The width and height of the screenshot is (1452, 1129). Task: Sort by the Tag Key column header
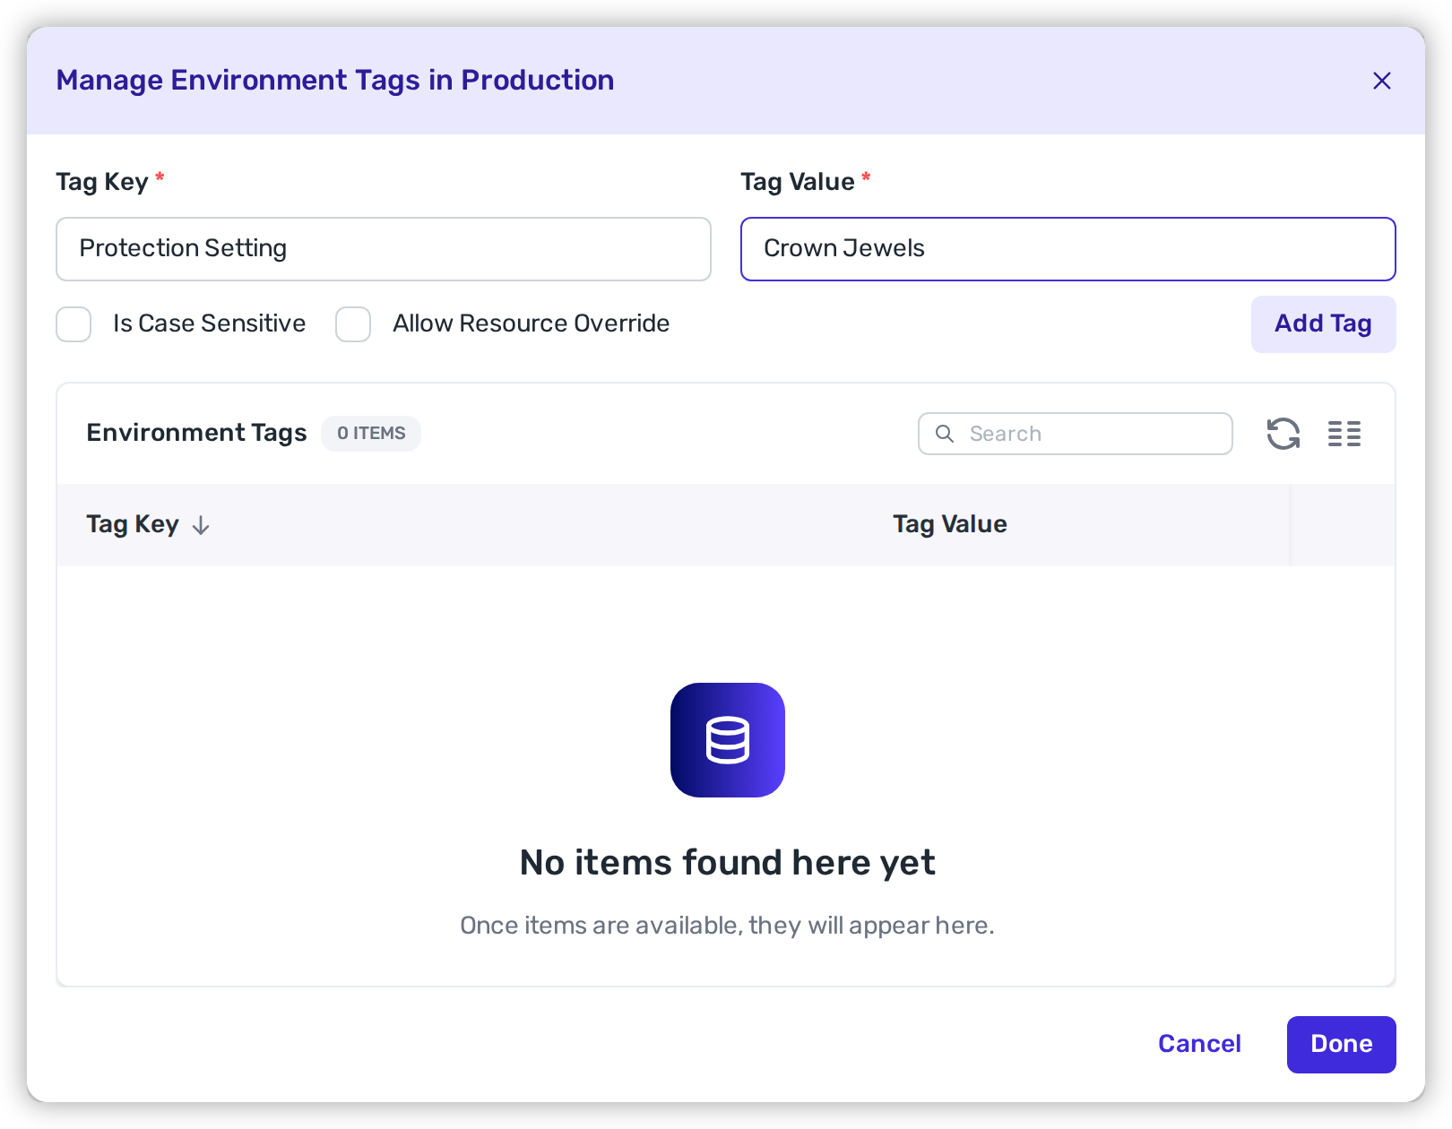[x=133, y=524]
